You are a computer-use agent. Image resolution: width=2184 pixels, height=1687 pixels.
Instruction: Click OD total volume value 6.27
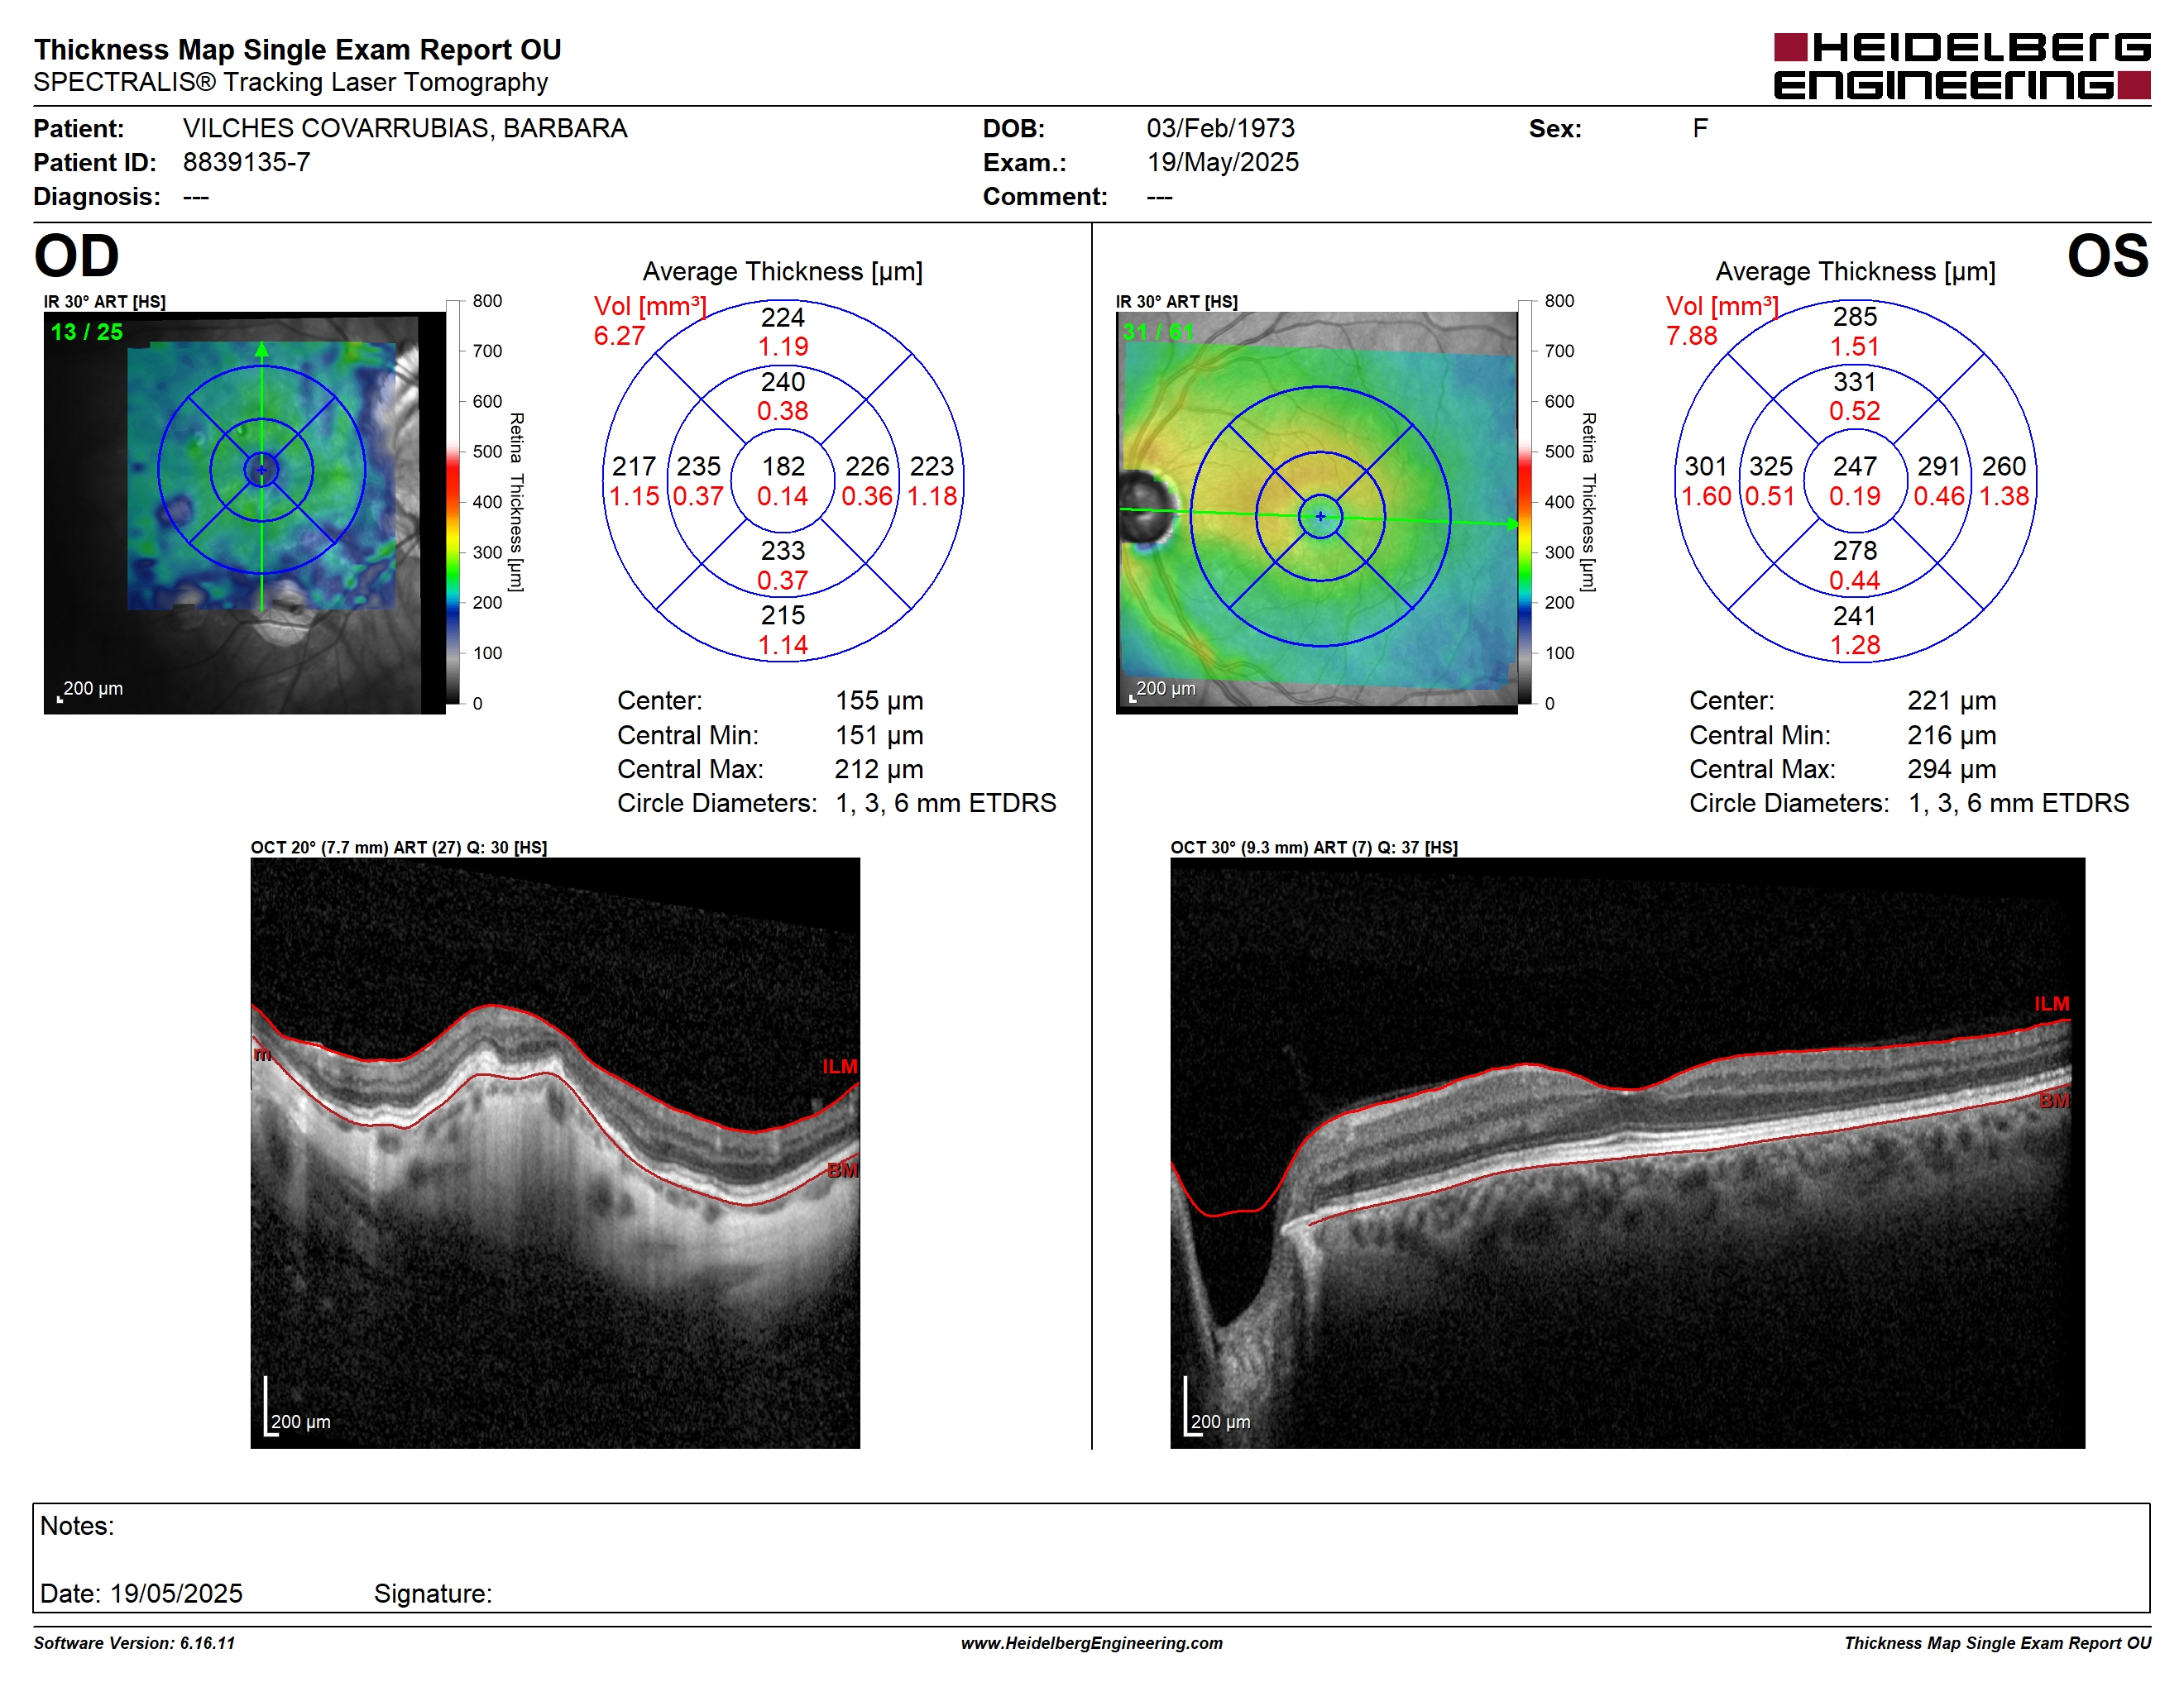[619, 336]
